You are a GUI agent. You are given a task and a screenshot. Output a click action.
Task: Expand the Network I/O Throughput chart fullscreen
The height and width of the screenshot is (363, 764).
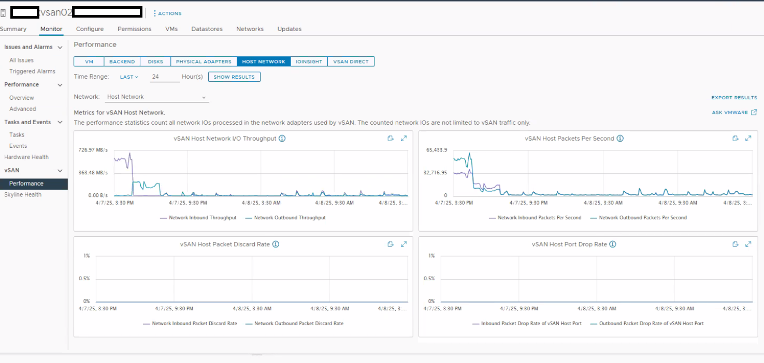403,139
